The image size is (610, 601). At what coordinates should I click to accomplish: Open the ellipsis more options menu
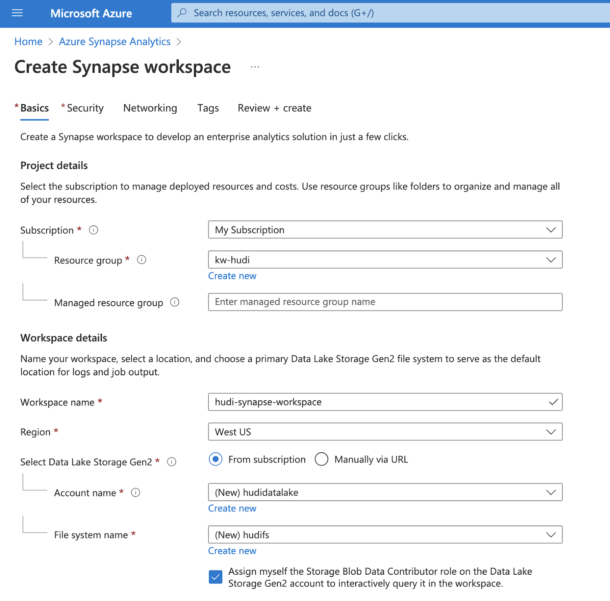pyautogui.click(x=255, y=67)
